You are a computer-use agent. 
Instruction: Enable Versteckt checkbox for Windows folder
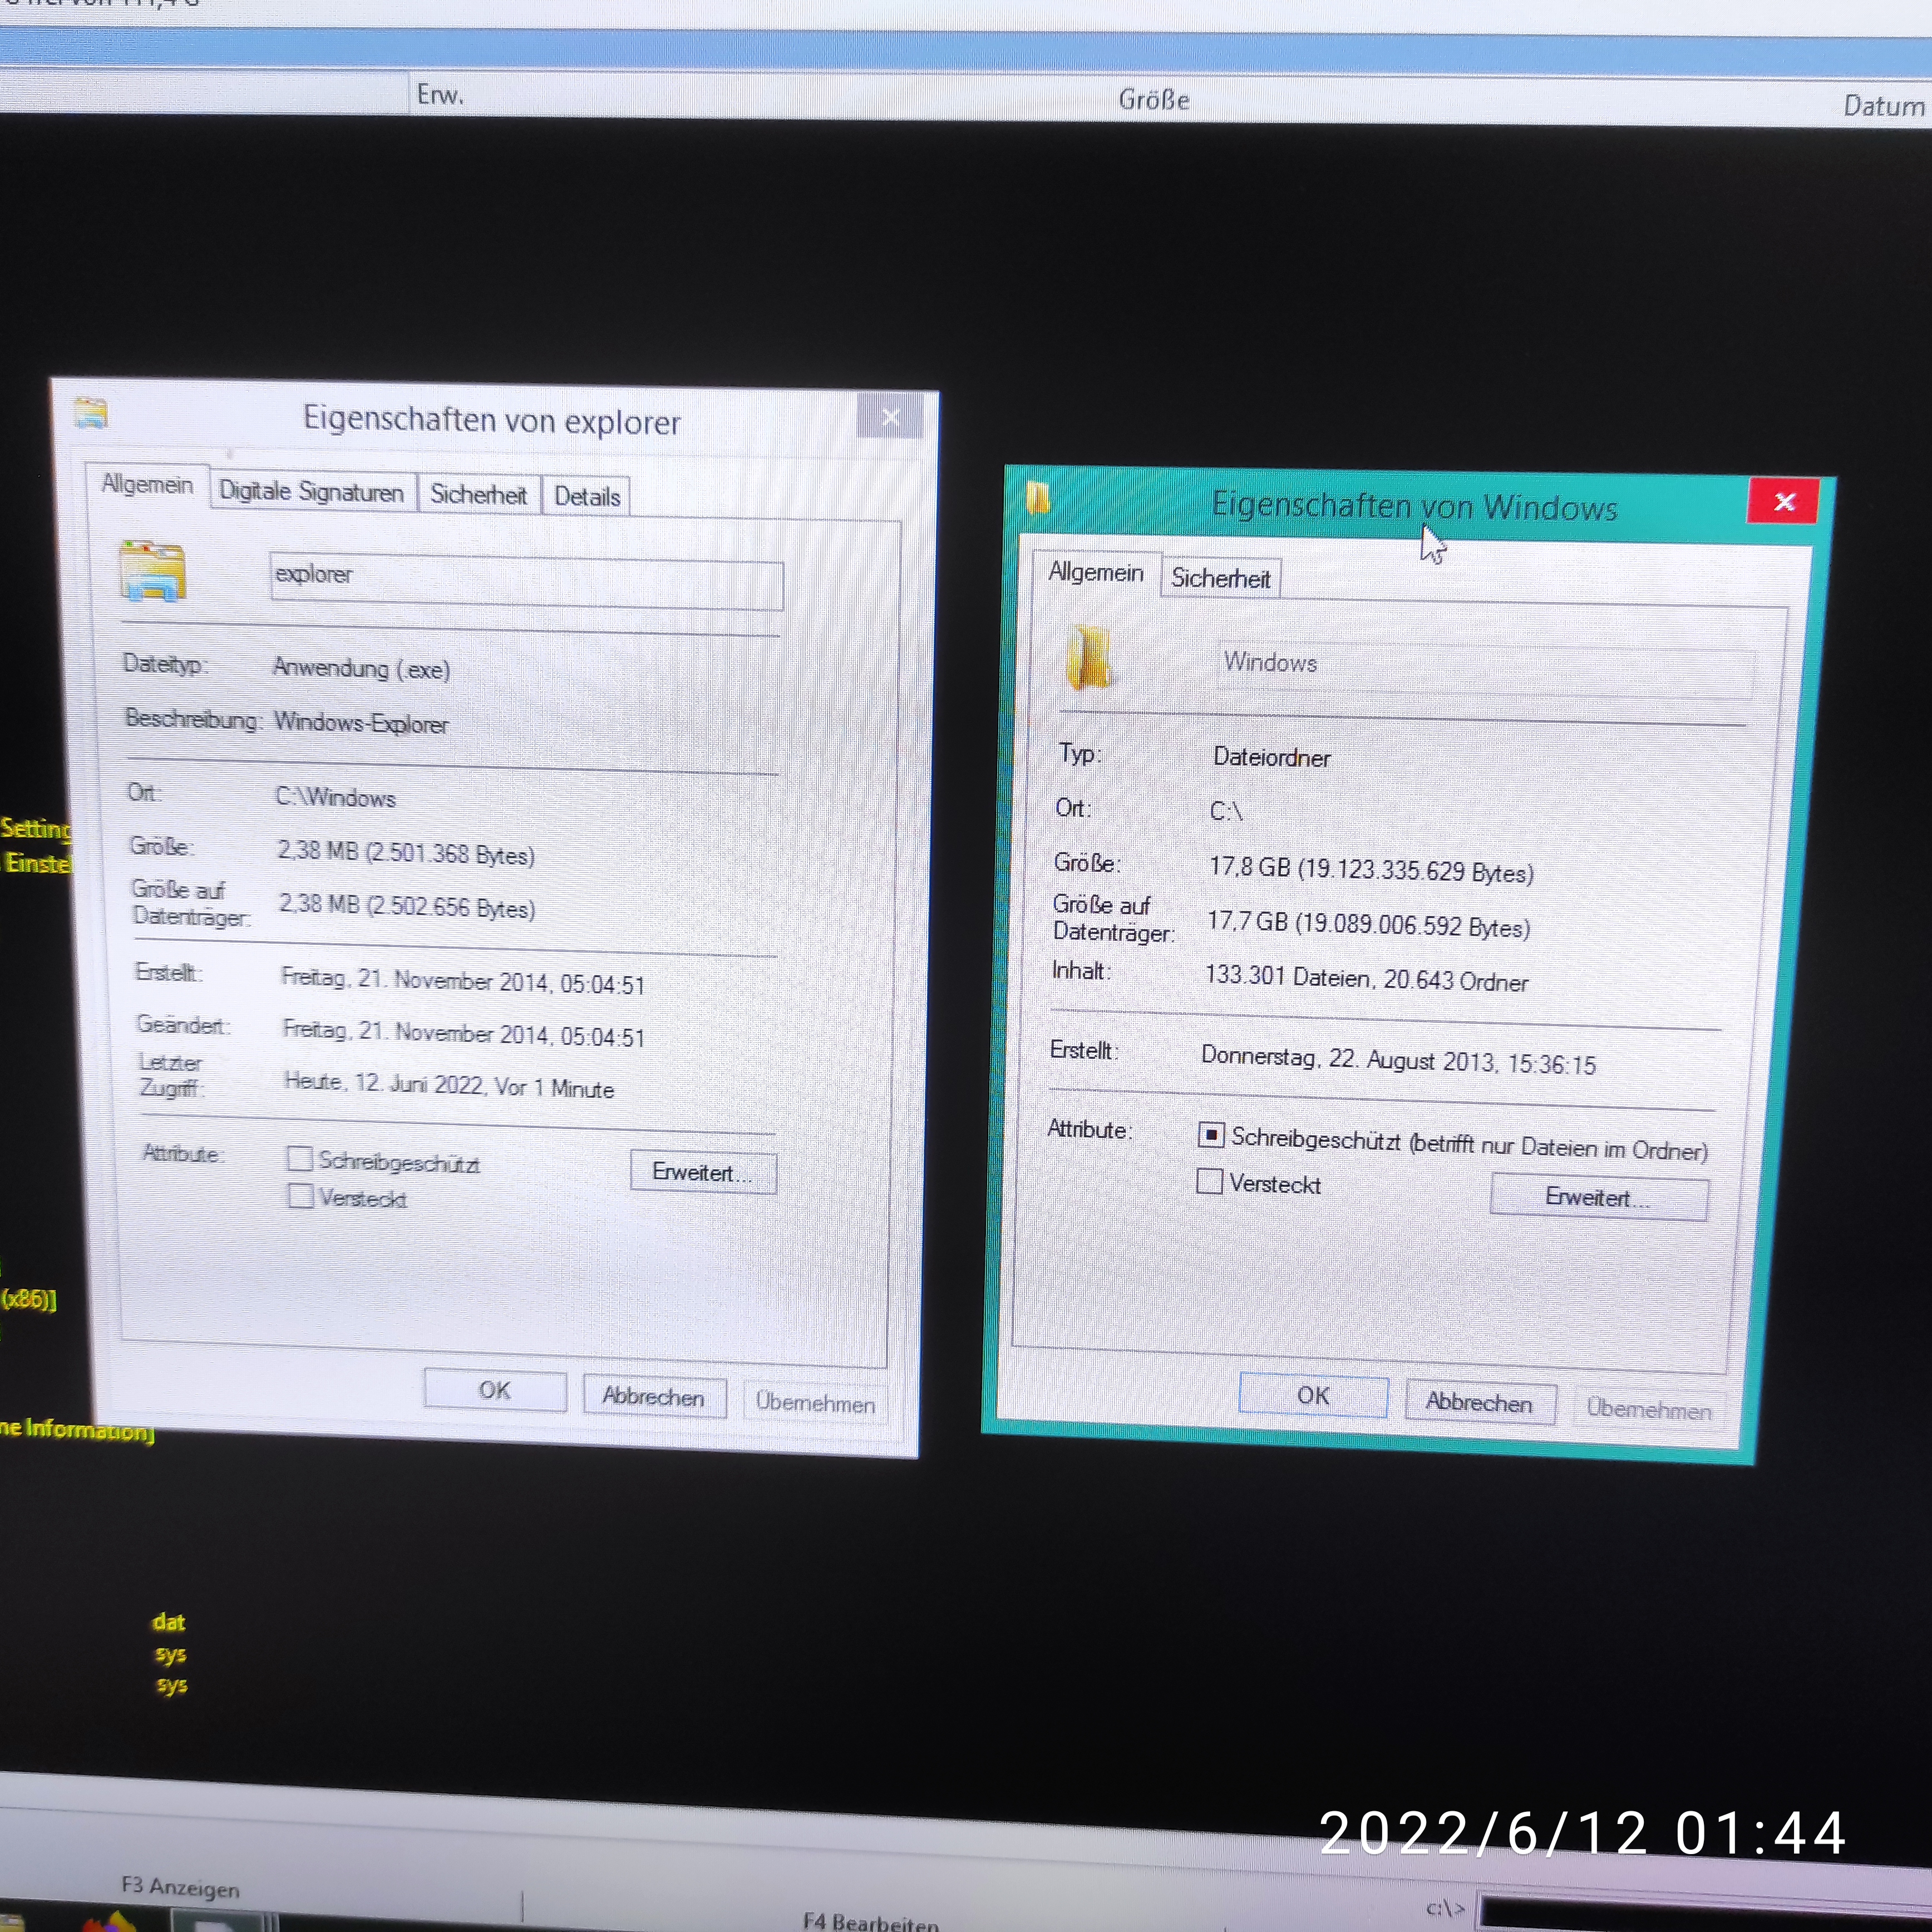tap(1209, 1181)
